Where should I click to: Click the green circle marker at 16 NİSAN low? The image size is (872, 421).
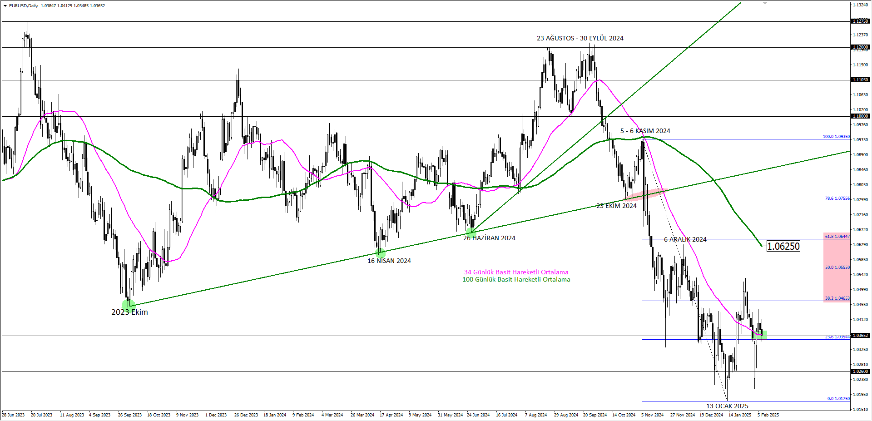381,253
